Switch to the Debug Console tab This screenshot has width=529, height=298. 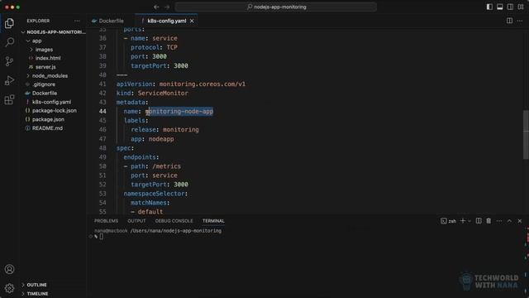coord(174,221)
